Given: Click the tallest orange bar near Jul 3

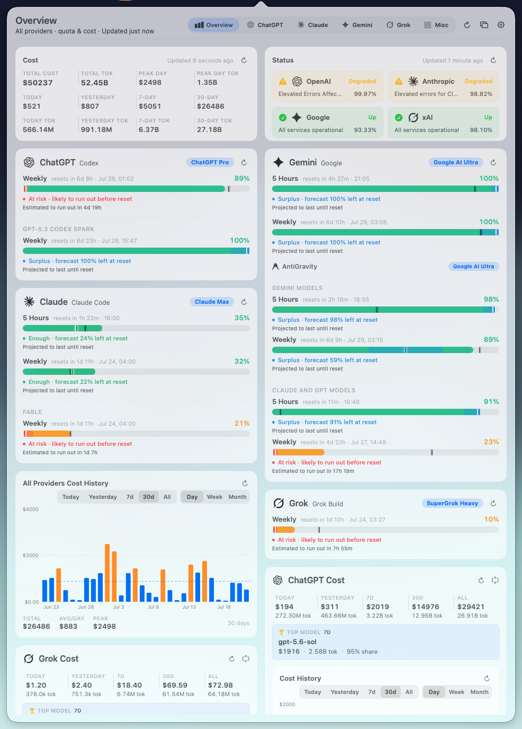Looking at the screenshot, I should click(x=107, y=573).
